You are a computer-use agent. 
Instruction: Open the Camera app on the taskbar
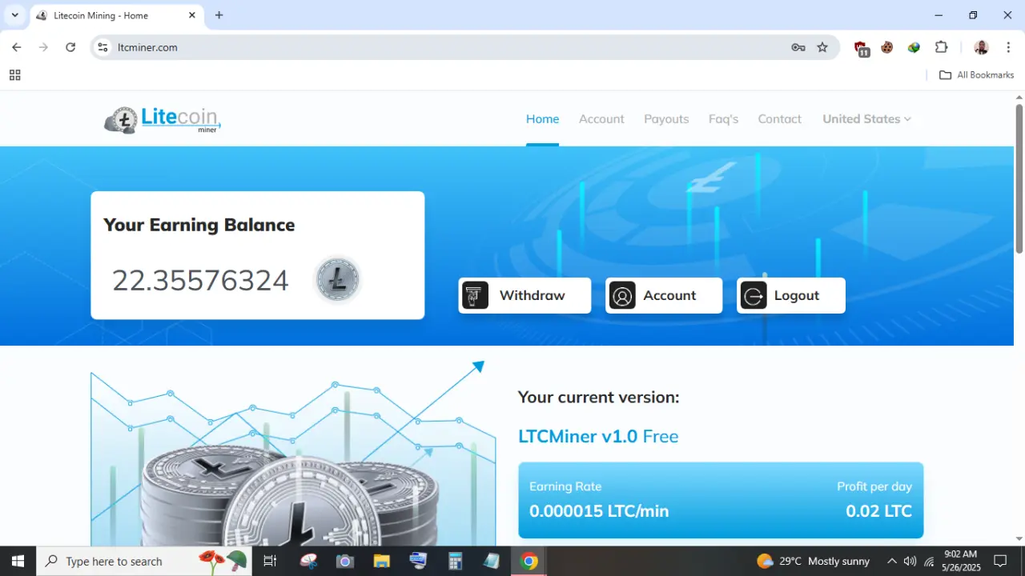click(x=345, y=561)
